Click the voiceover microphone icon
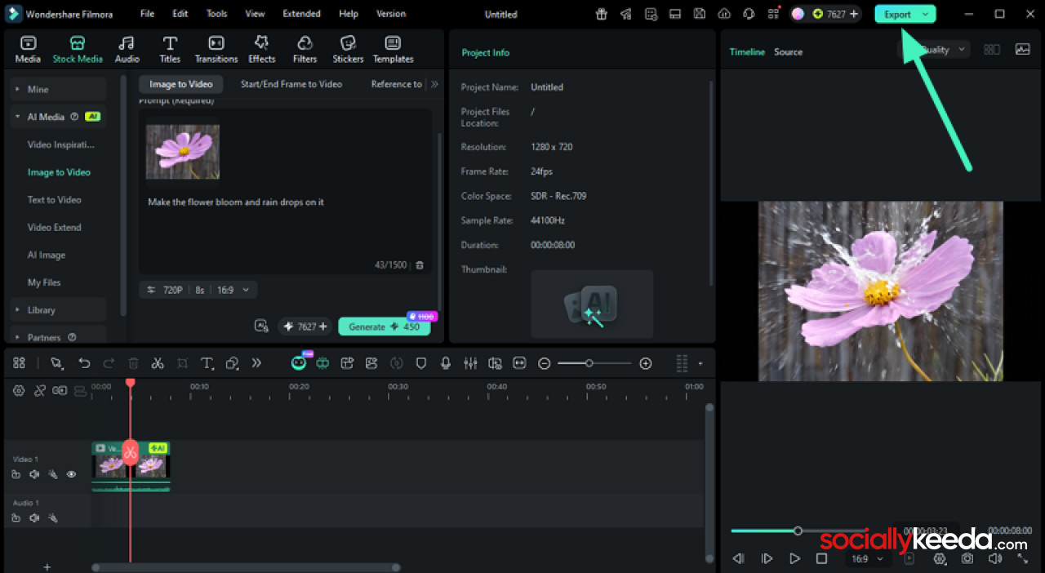This screenshot has width=1045, height=573. coord(446,363)
